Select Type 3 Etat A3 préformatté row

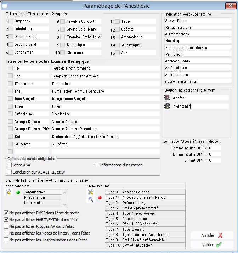point(145,208)
